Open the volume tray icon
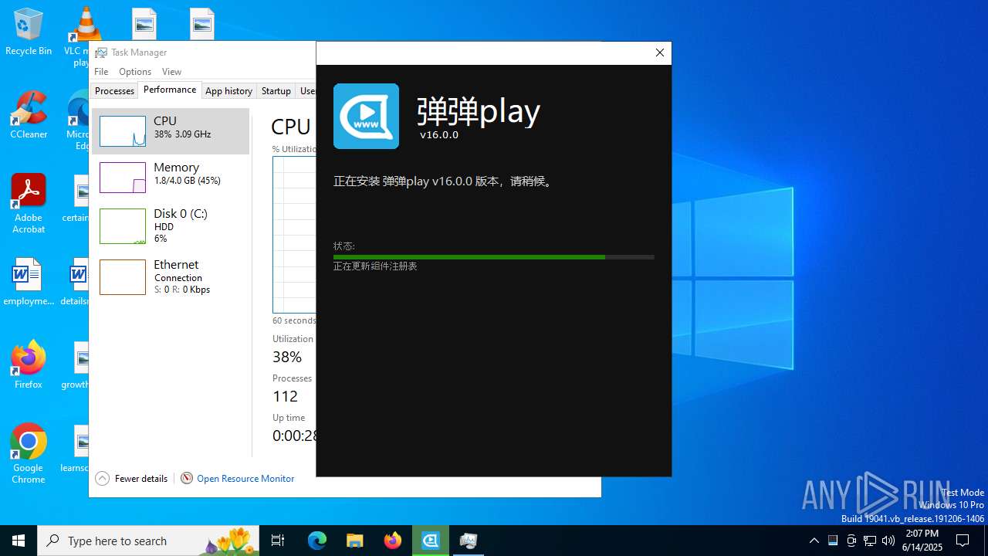Screen dimensions: 988x556 point(888,541)
